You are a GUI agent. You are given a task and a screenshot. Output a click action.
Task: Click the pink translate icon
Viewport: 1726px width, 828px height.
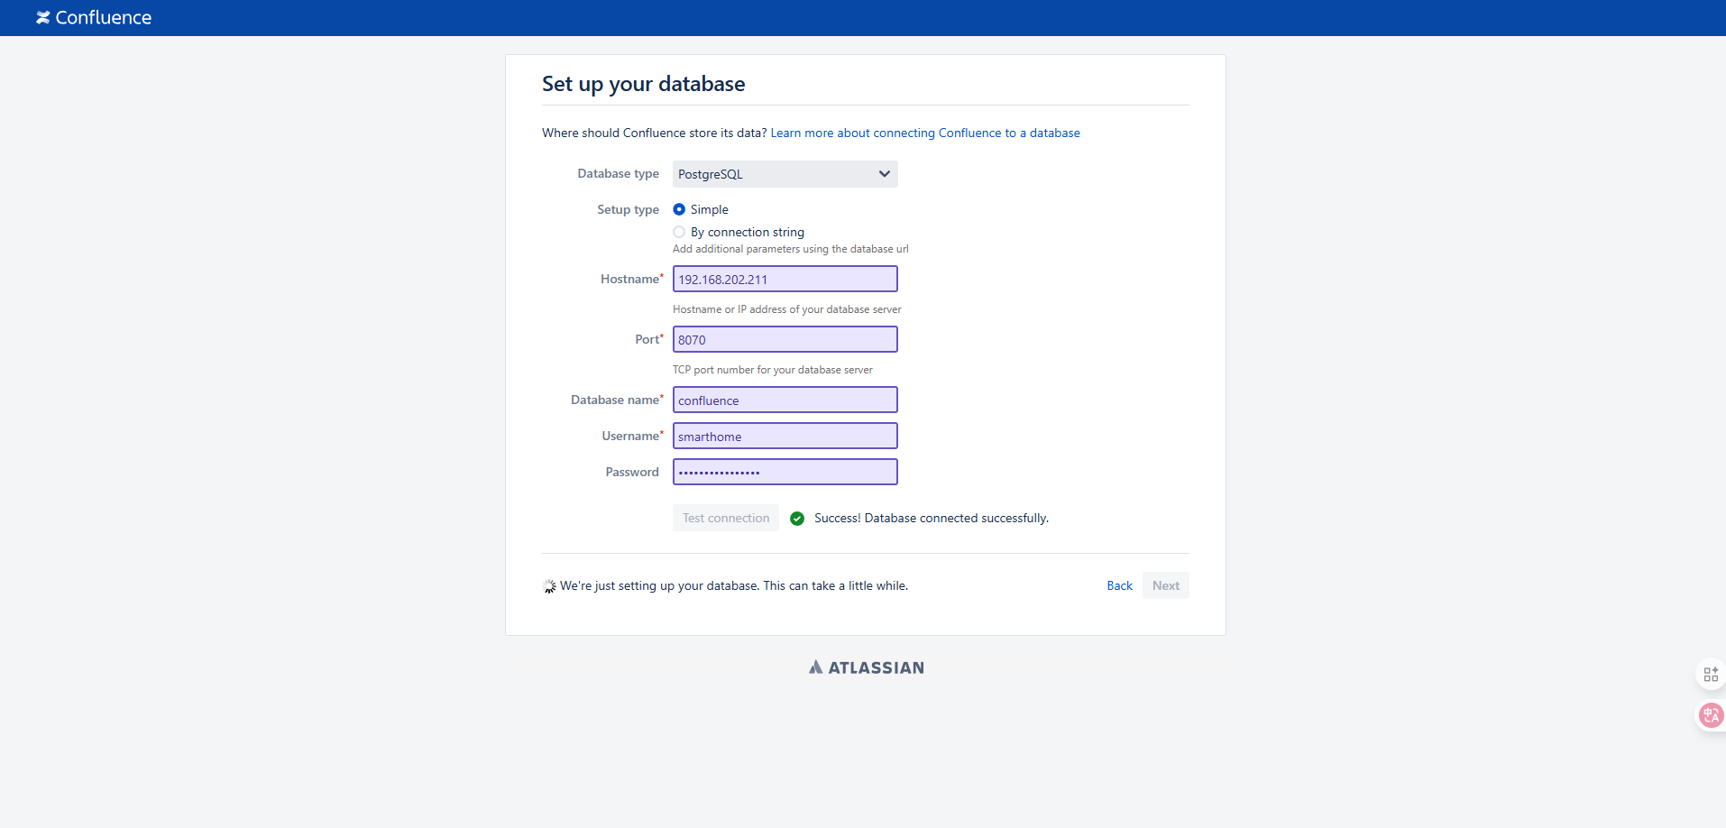click(1711, 715)
